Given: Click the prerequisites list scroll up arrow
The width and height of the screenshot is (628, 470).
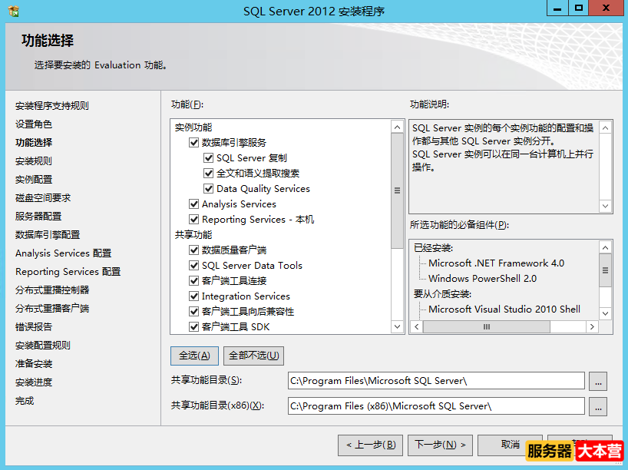Looking at the screenshot, I should 605,247.
